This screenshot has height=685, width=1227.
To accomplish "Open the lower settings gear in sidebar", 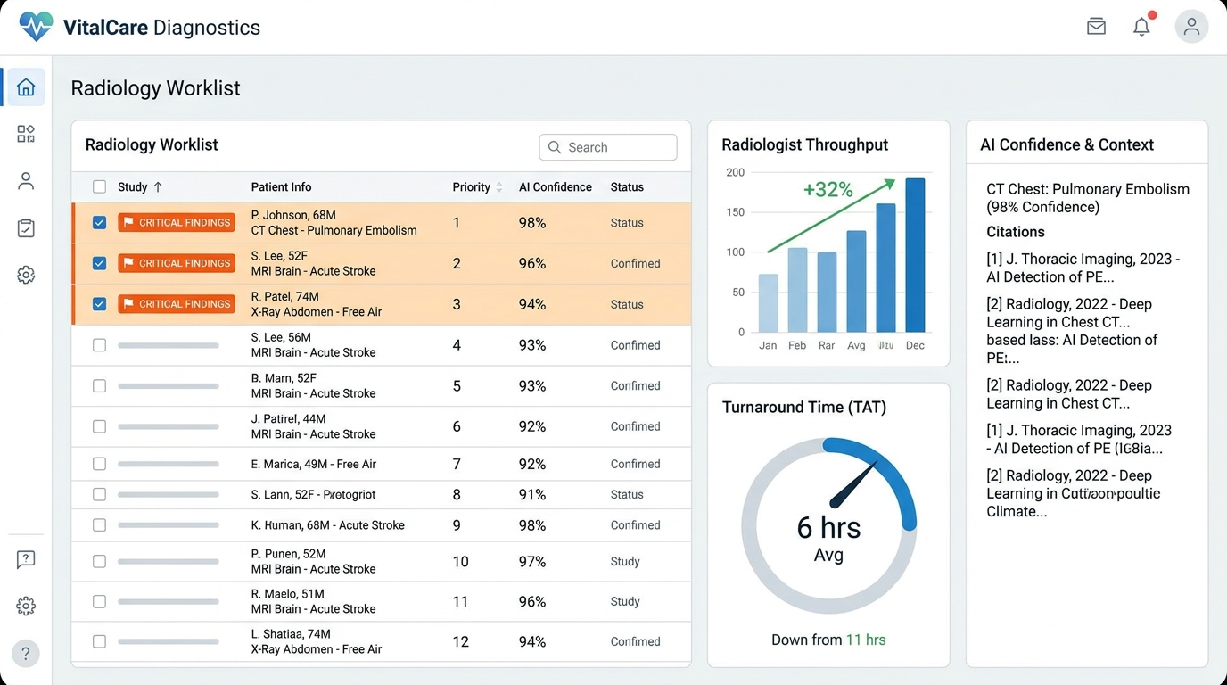I will [26, 607].
